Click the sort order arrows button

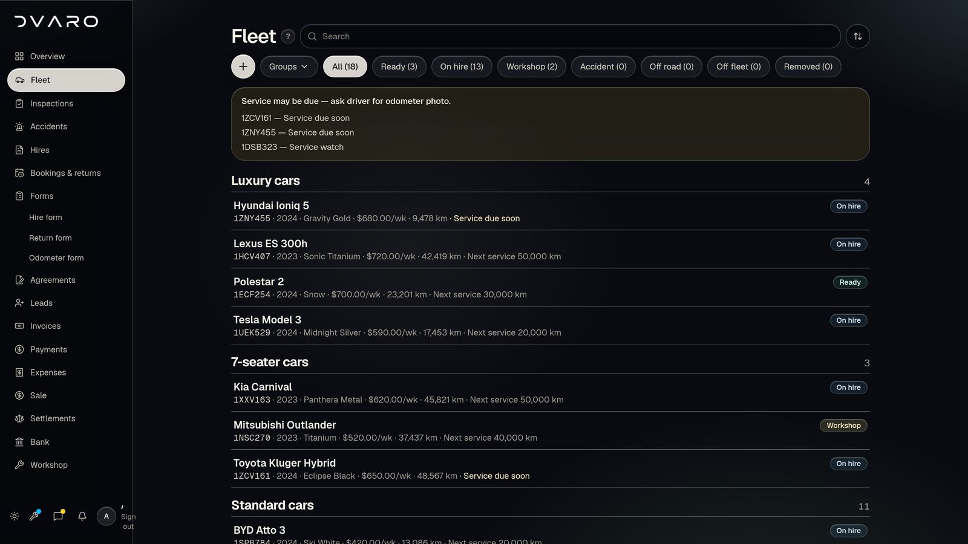coord(858,36)
